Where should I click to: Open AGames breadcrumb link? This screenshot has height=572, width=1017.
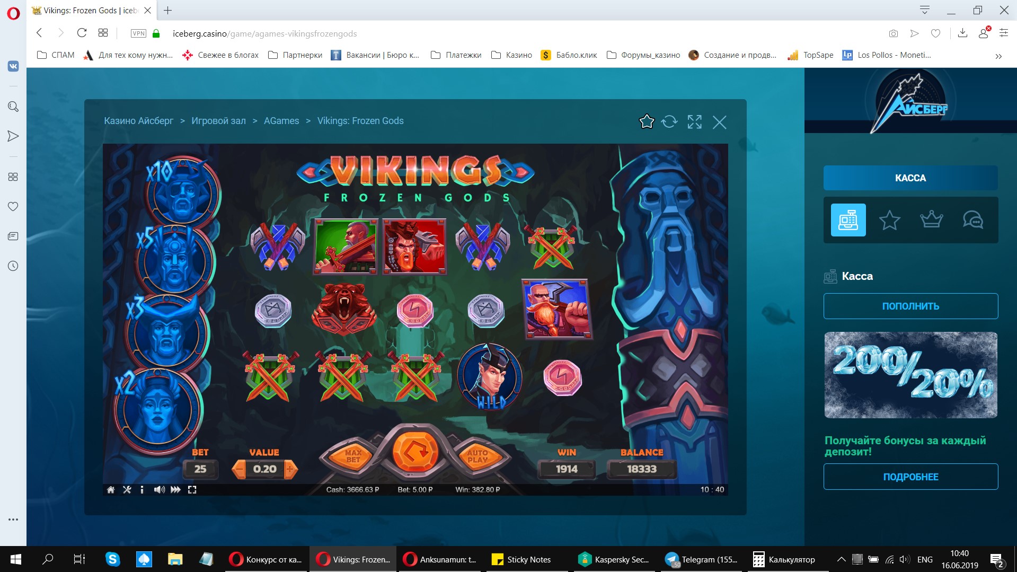281,121
